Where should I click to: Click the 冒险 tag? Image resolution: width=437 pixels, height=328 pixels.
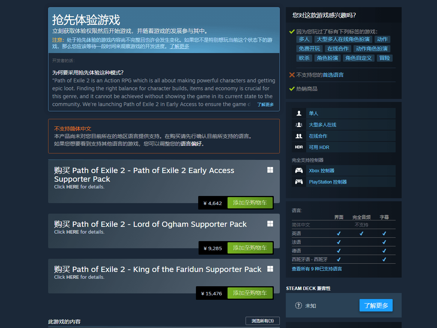tap(385, 58)
